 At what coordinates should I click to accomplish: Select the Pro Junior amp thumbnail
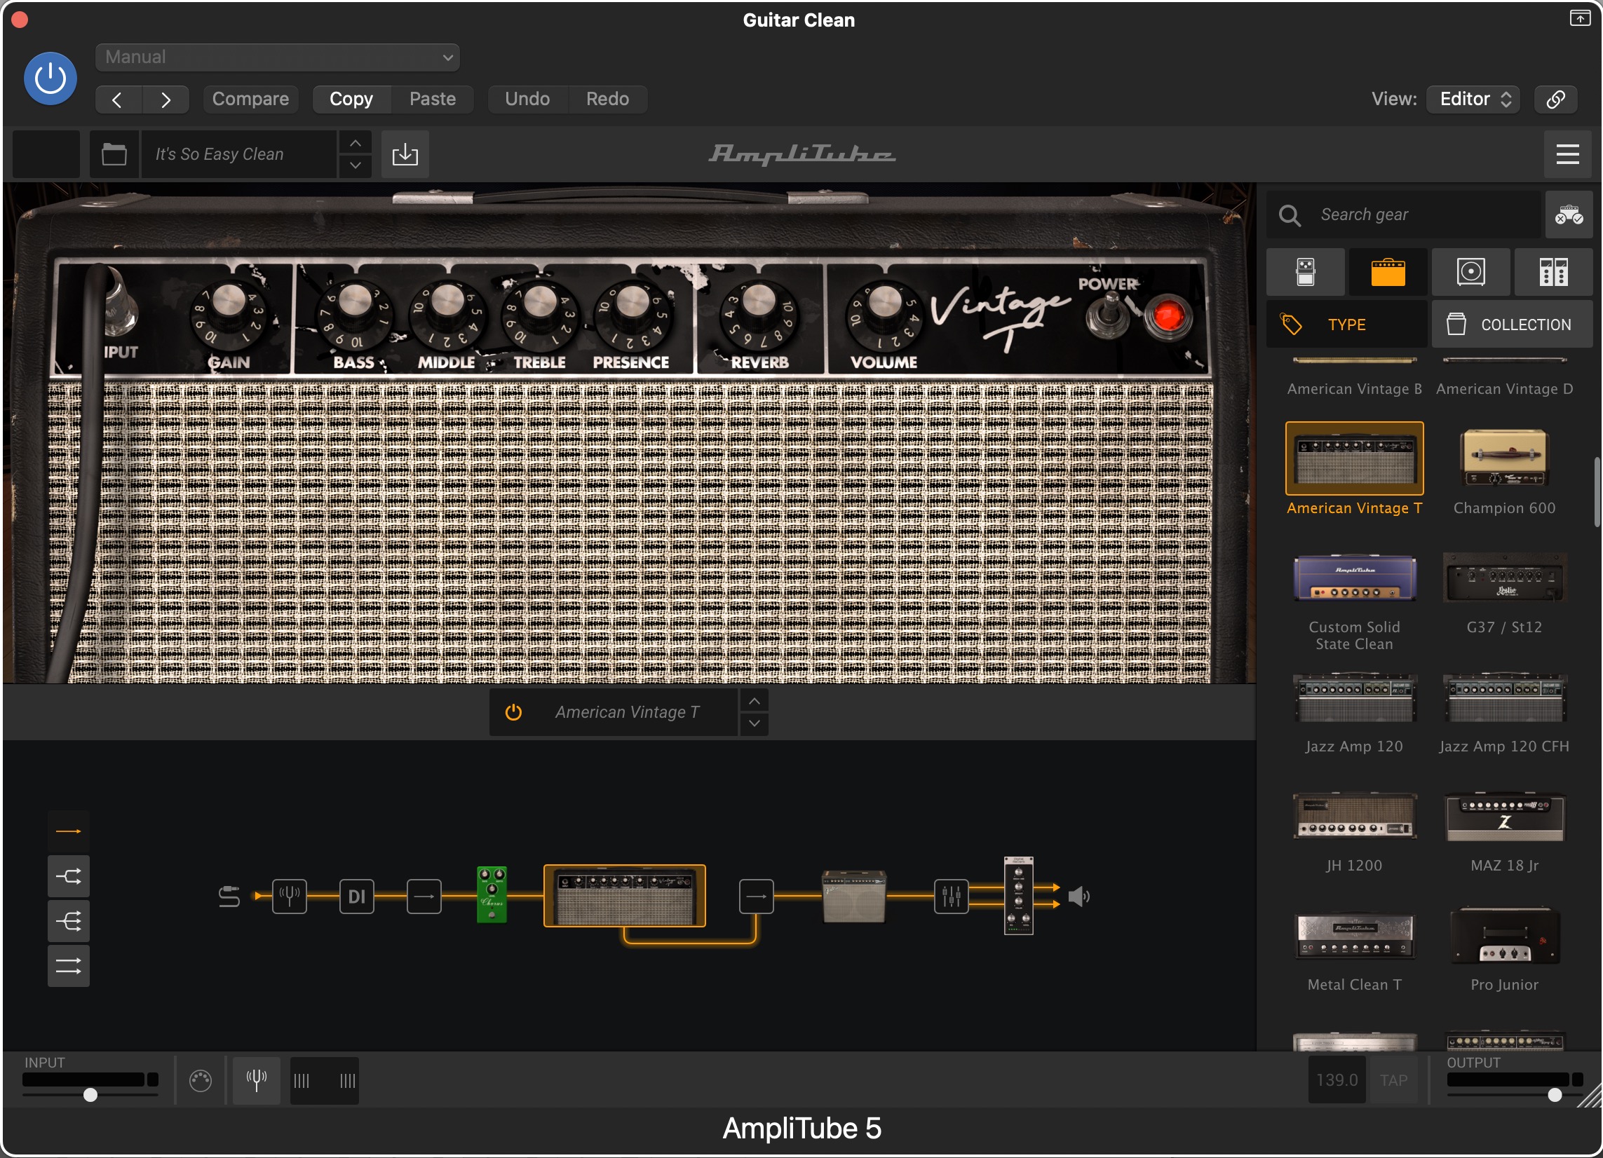point(1504,936)
